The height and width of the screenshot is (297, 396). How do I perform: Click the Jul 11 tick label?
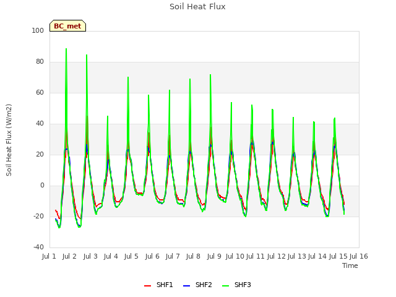[256, 256]
